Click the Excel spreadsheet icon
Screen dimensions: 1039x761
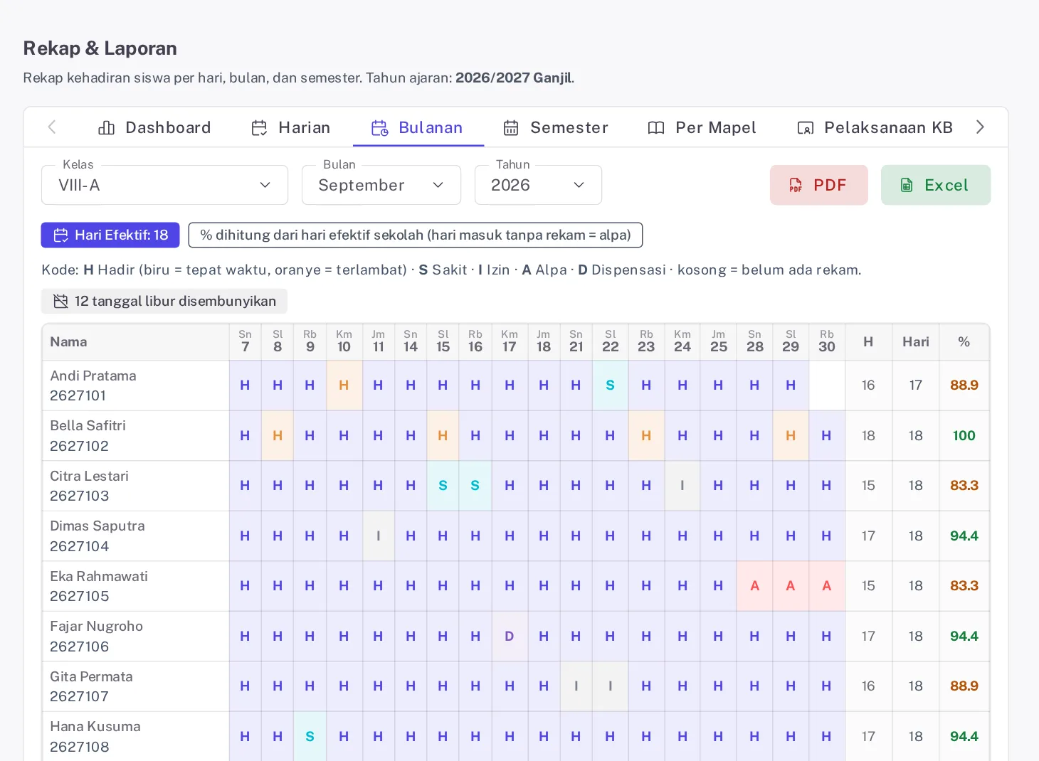[907, 186]
